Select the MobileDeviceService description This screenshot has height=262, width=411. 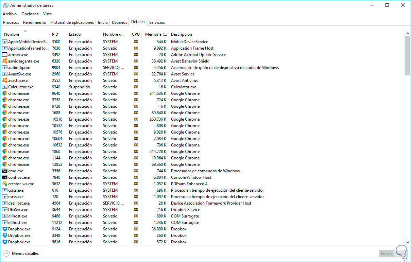pyautogui.click(x=189, y=42)
